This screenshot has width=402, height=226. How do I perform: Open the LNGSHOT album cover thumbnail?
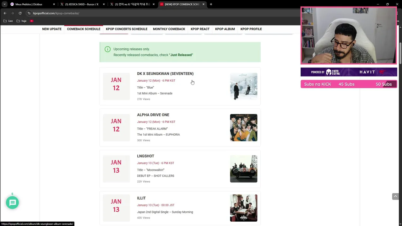pos(243,169)
